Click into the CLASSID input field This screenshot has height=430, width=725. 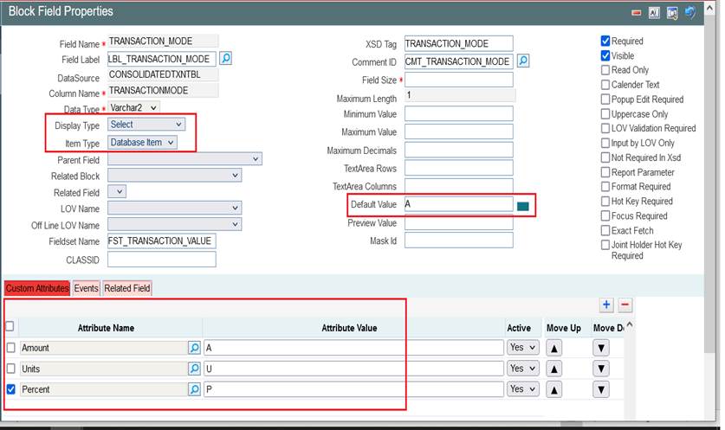[162, 260]
